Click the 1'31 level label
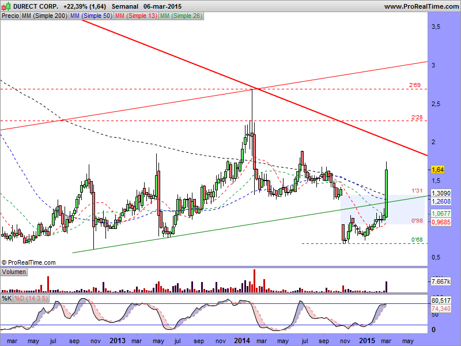Screen dimensions: 461x346 (417, 191)
